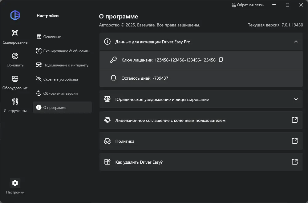This screenshot has width=308, height=203.
Task: Expand Юридическое уведомление и лицензирование
Action: (x=296, y=99)
